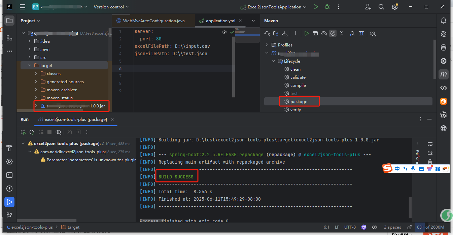Run the Maven package lifecycle goal
Image resolution: width=453 pixels, height=235 pixels.
(300, 101)
